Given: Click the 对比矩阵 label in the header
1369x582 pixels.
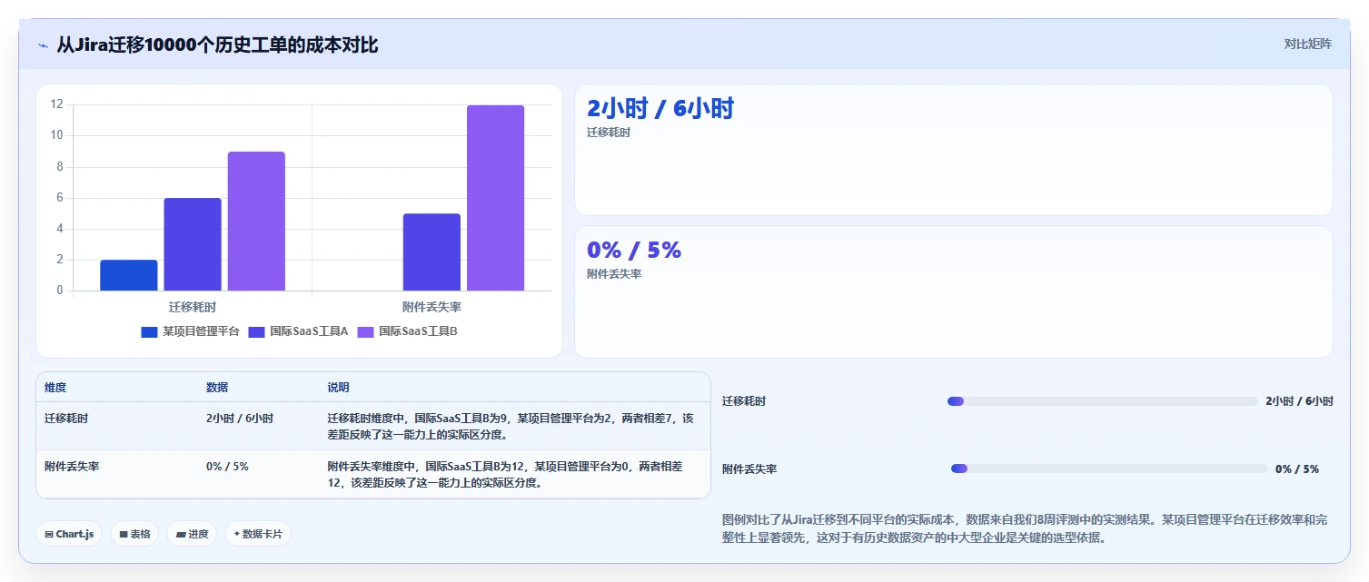Looking at the screenshot, I should point(1307,44).
